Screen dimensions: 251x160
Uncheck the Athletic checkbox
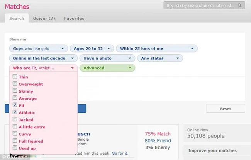pos(15,112)
